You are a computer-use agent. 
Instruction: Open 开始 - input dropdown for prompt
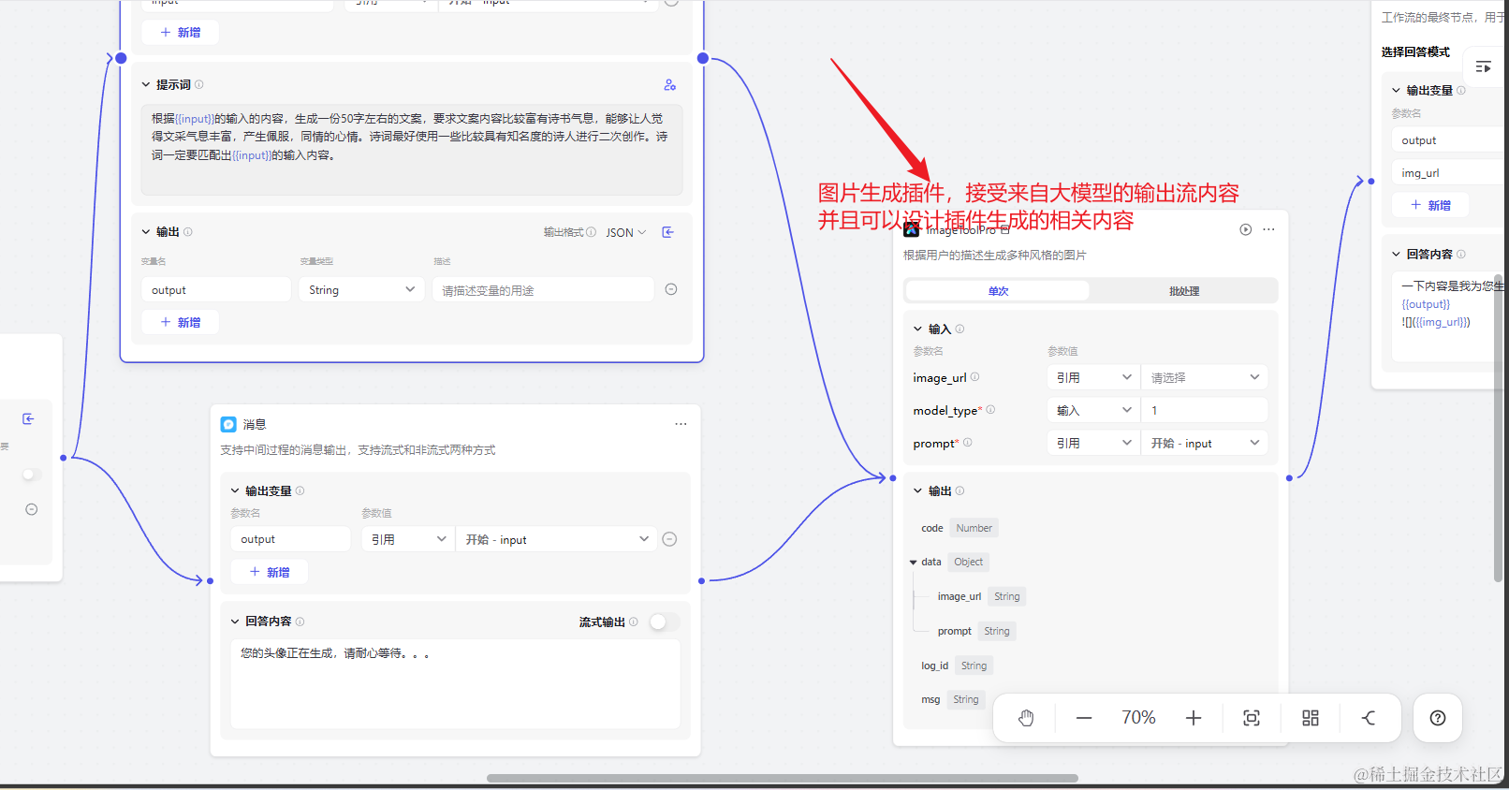1205,443
